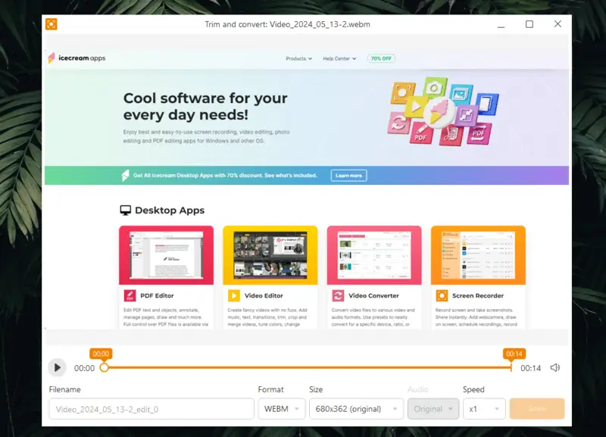Click the Learn more button
Image resolution: width=606 pixels, height=437 pixels.
348,176
